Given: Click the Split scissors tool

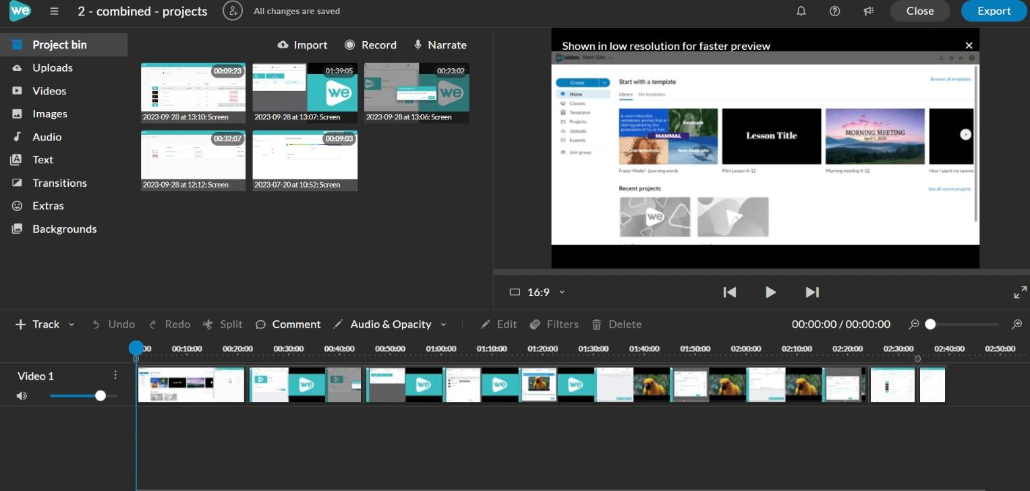Looking at the screenshot, I should [223, 324].
